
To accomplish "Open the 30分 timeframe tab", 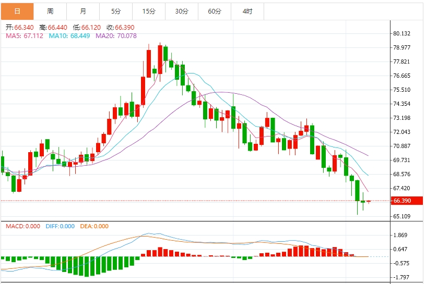I will click(182, 11).
